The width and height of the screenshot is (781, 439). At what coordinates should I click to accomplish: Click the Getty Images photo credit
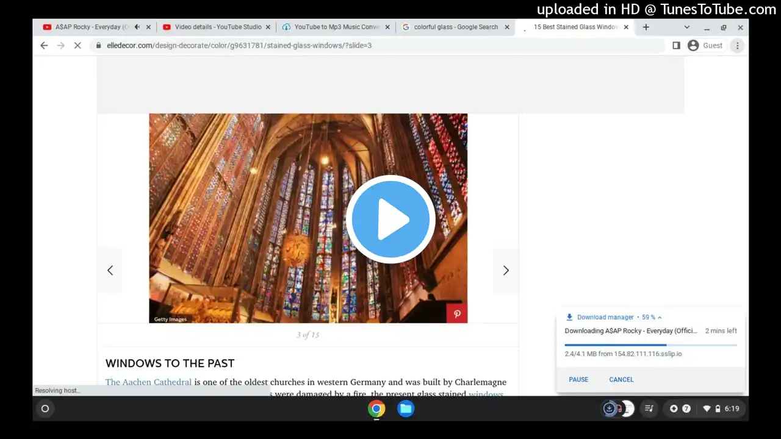click(170, 319)
